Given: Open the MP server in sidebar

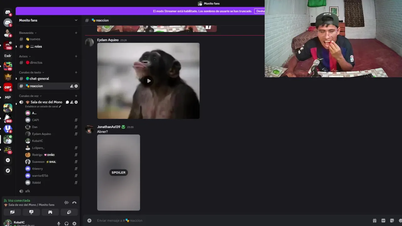Looking at the screenshot, I should tap(8, 97).
